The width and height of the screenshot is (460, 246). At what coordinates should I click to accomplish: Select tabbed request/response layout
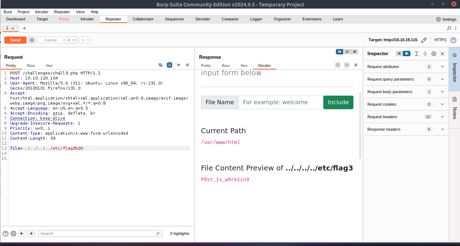pyautogui.click(x=355, y=52)
